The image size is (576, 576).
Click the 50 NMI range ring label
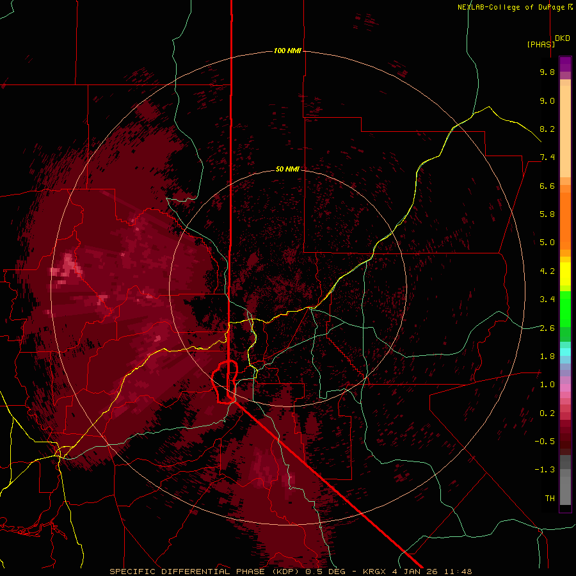[x=287, y=169]
